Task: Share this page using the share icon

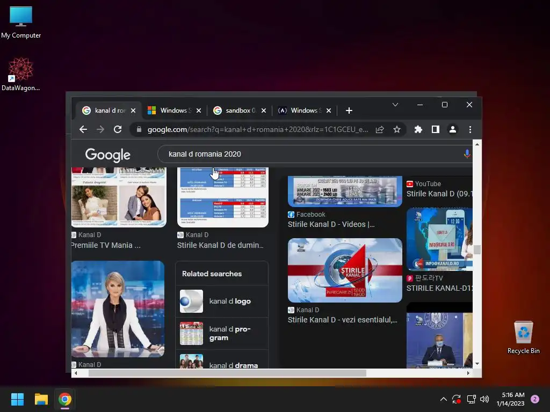Action: pos(380,130)
